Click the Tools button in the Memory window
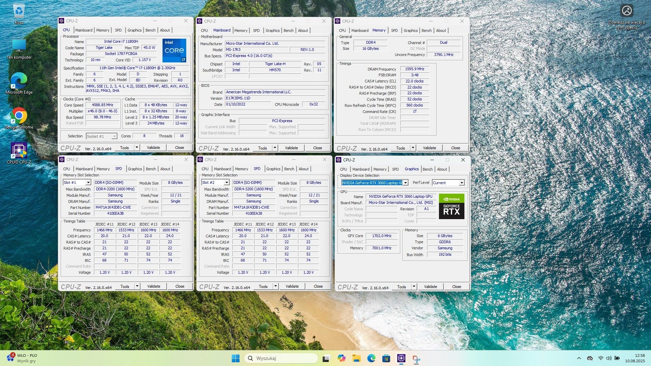The height and width of the screenshot is (366, 651). (401, 148)
